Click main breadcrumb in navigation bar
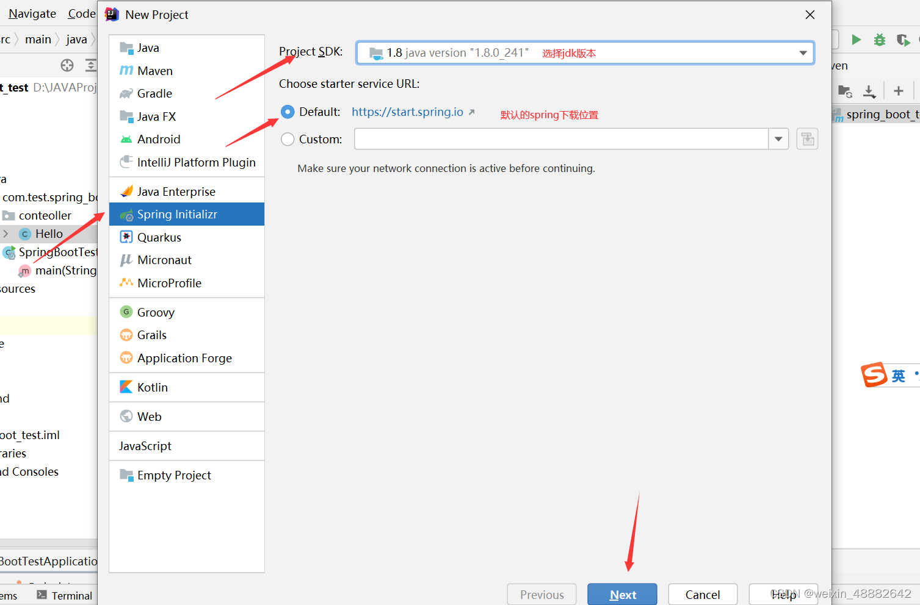920x605 pixels. pos(38,40)
